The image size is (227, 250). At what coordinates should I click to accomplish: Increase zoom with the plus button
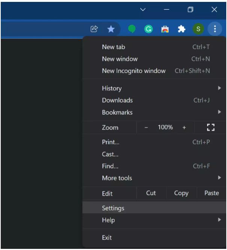click(184, 128)
